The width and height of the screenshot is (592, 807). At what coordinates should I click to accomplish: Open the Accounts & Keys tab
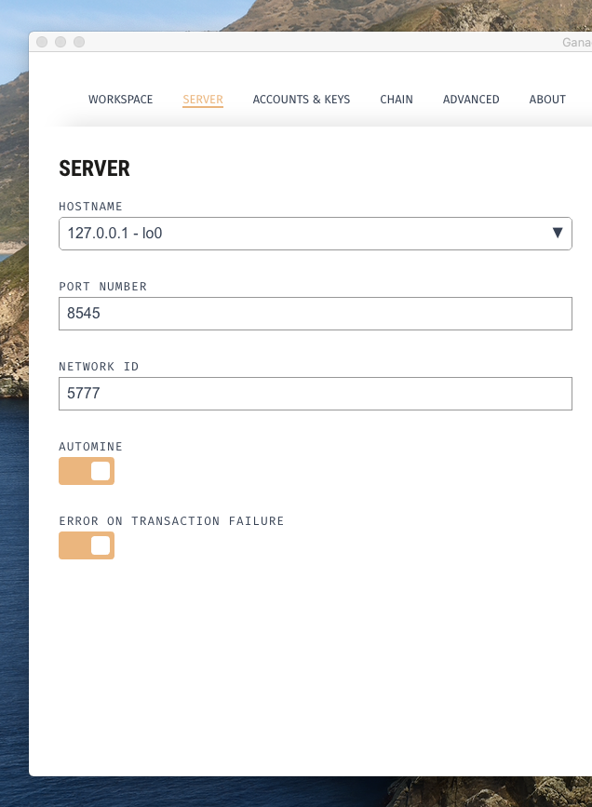click(x=302, y=100)
